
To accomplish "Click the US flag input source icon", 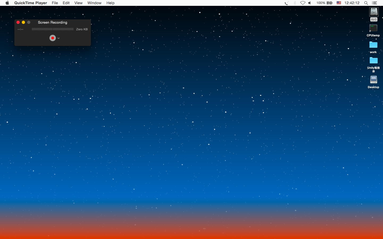I will 339,3.
